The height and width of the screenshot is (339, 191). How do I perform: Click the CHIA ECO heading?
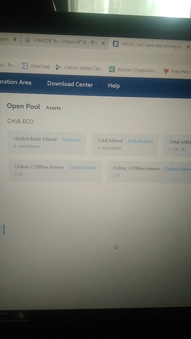click(20, 121)
